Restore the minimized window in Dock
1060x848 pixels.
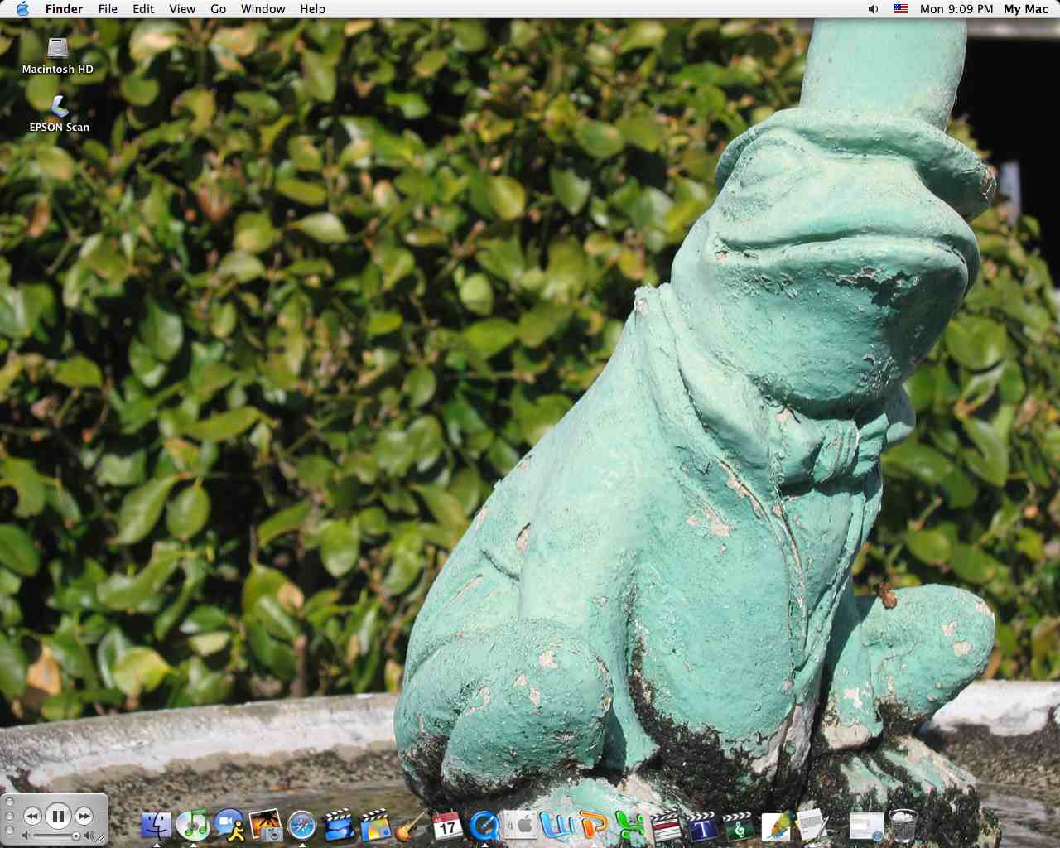click(x=866, y=826)
